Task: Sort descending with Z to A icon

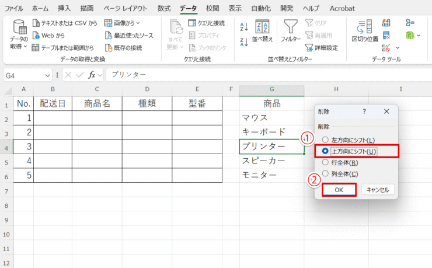Action: 244,42
